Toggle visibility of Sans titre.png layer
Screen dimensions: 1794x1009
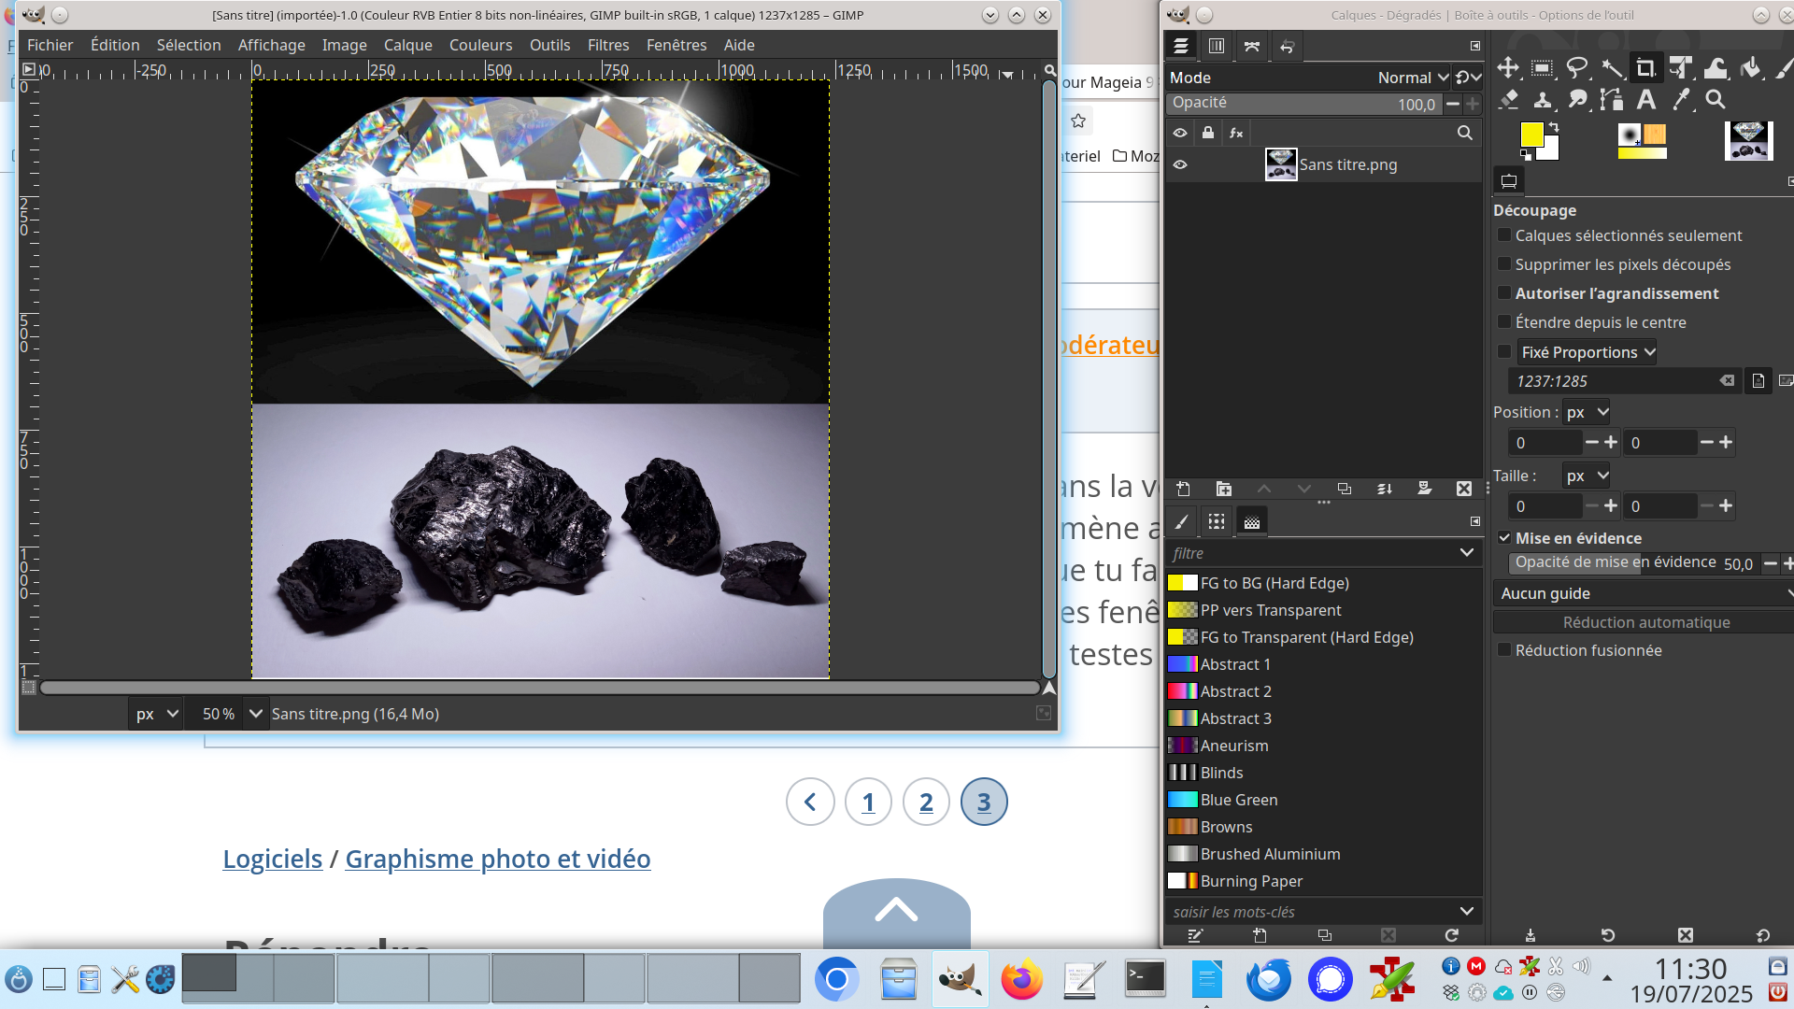[x=1180, y=164]
